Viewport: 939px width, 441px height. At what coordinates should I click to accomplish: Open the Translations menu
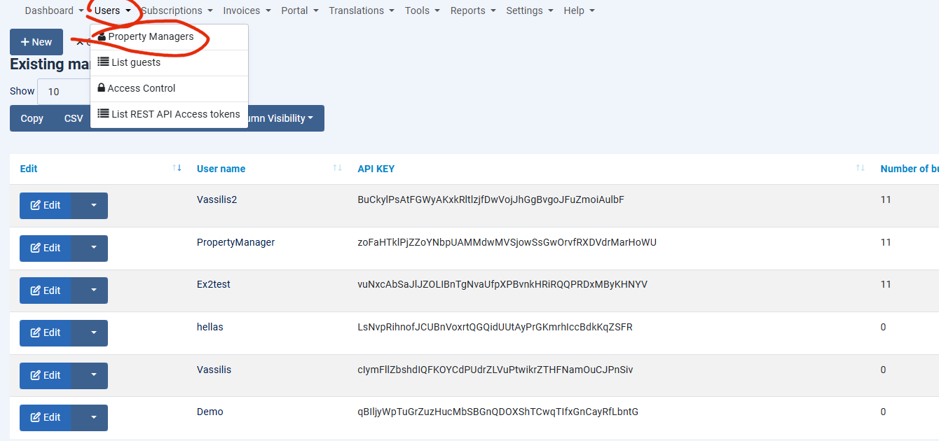point(362,10)
